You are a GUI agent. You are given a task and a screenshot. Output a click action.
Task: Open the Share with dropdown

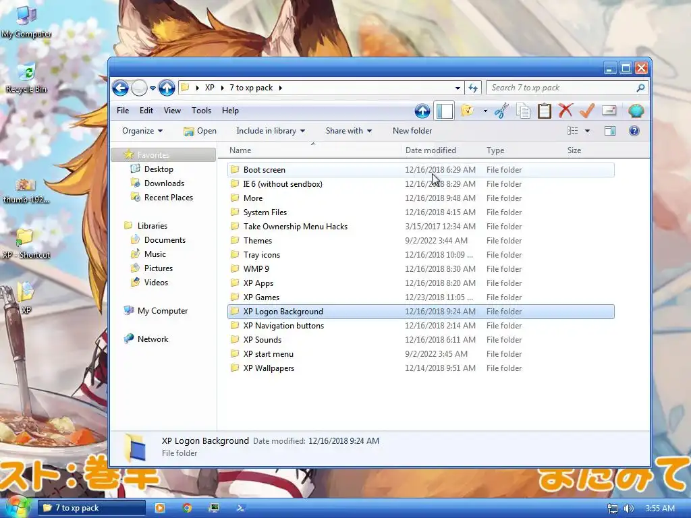pyautogui.click(x=349, y=131)
